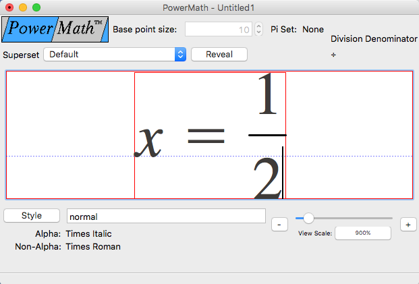Click the equals sign in the equation
Image resolution: width=419 pixels, height=284 pixels.
206,136
